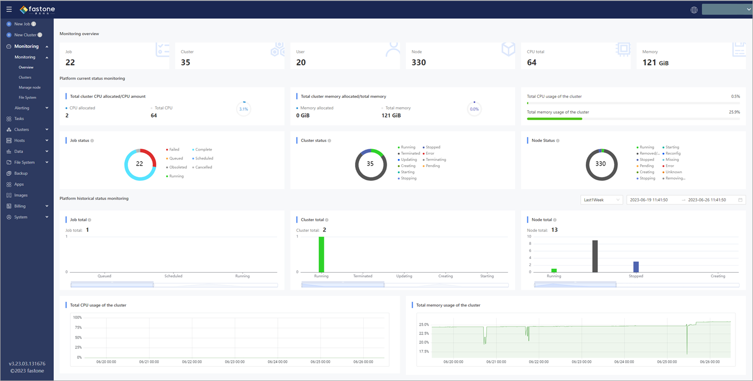Viewport: 753px width, 381px height.
Task: Open File System under Monitoring submenu
Action: coord(27,97)
